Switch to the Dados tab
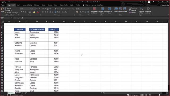This screenshot has height=96, width=170. pyautogui.click(x=44, y=5)
